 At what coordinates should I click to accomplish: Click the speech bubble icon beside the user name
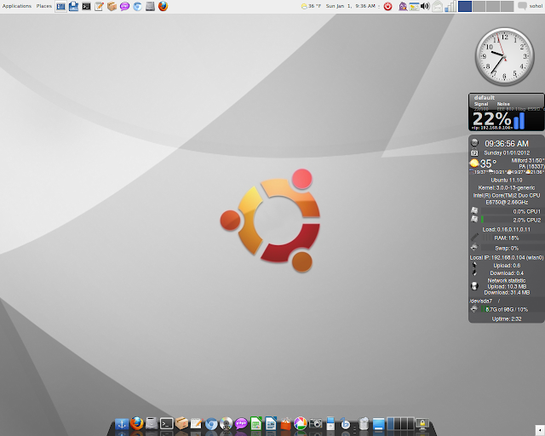click(522, 6)
